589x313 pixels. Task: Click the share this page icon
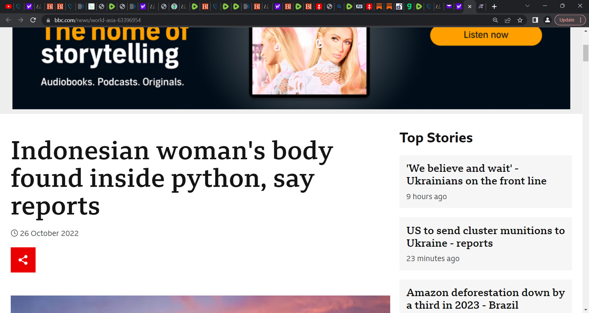tap(508, 20)
